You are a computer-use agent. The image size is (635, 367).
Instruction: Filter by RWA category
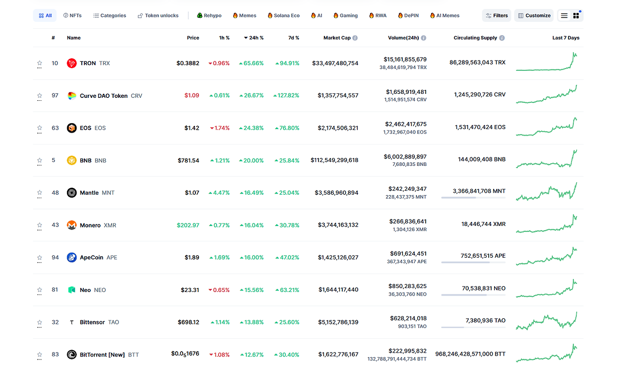[x=378, y=15]
